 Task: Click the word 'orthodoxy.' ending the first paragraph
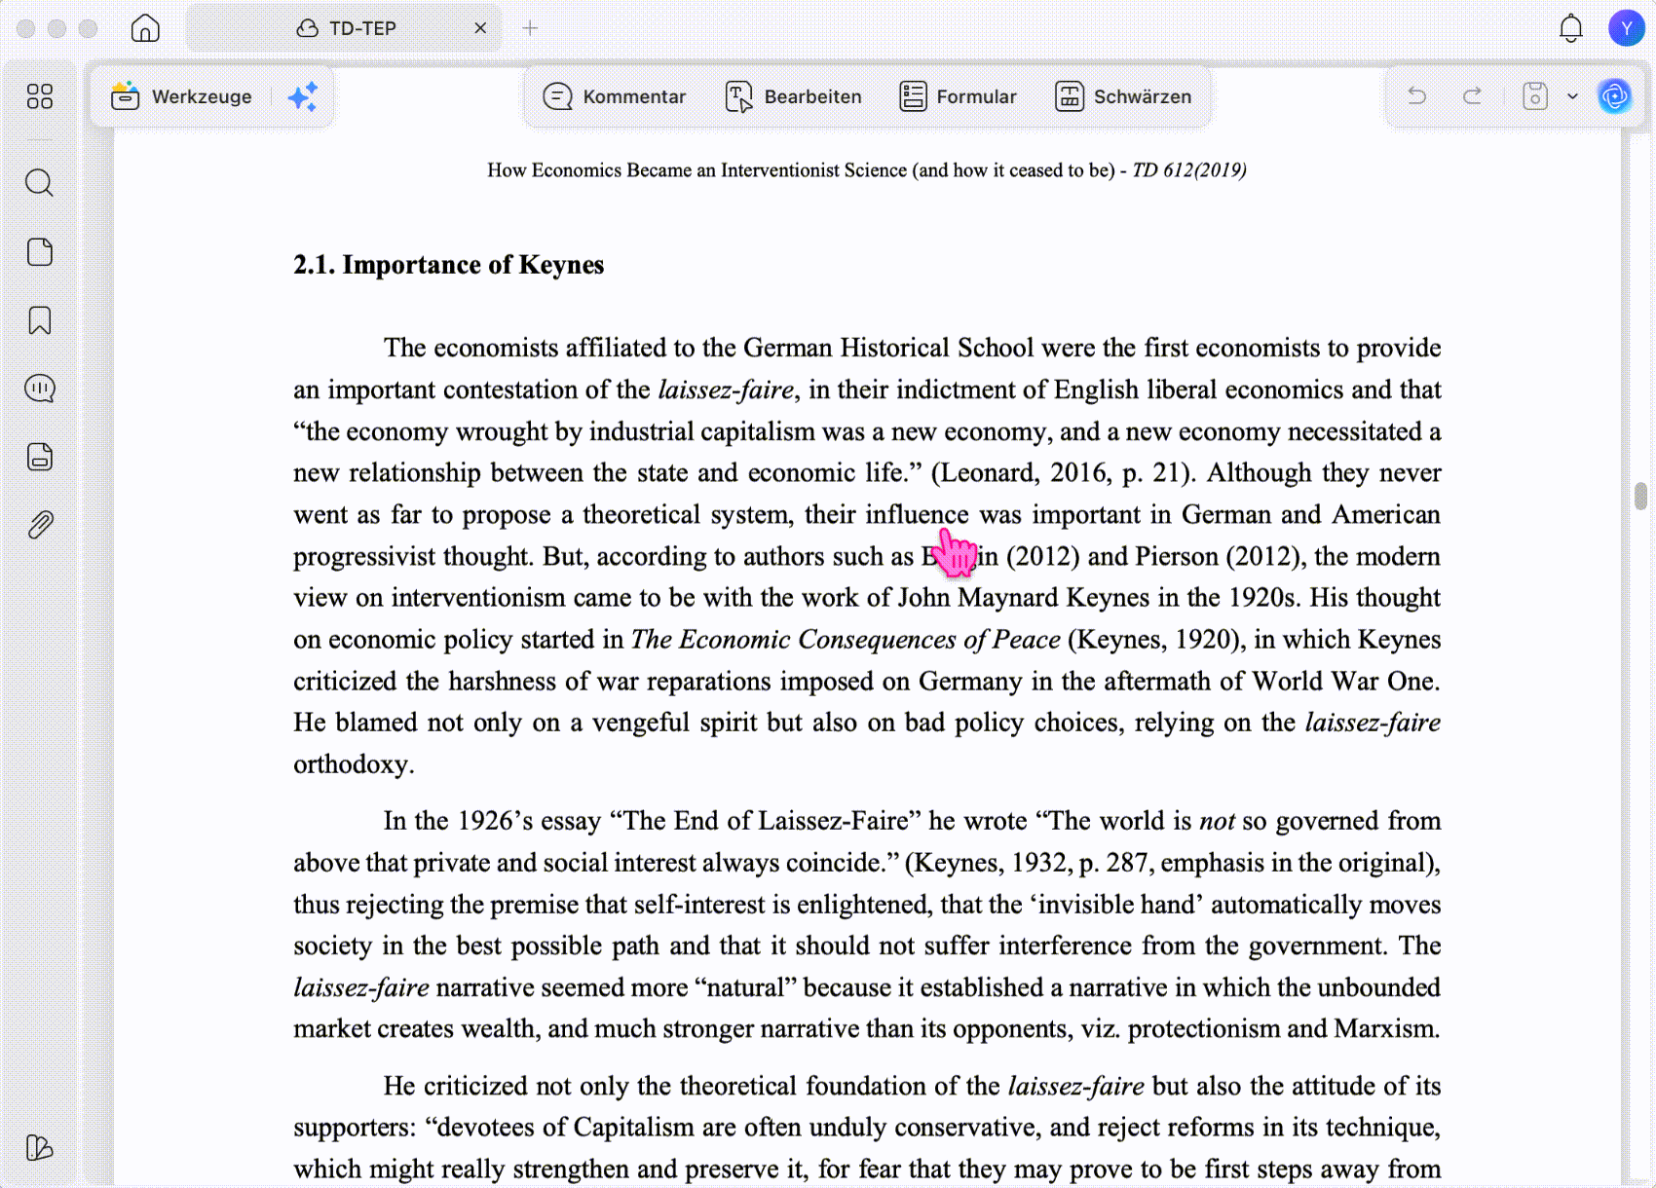click(355, 764)
